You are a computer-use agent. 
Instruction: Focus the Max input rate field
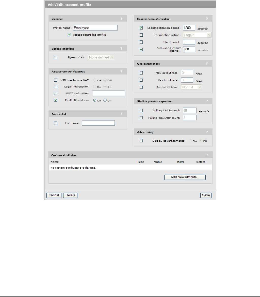[187, 80]
